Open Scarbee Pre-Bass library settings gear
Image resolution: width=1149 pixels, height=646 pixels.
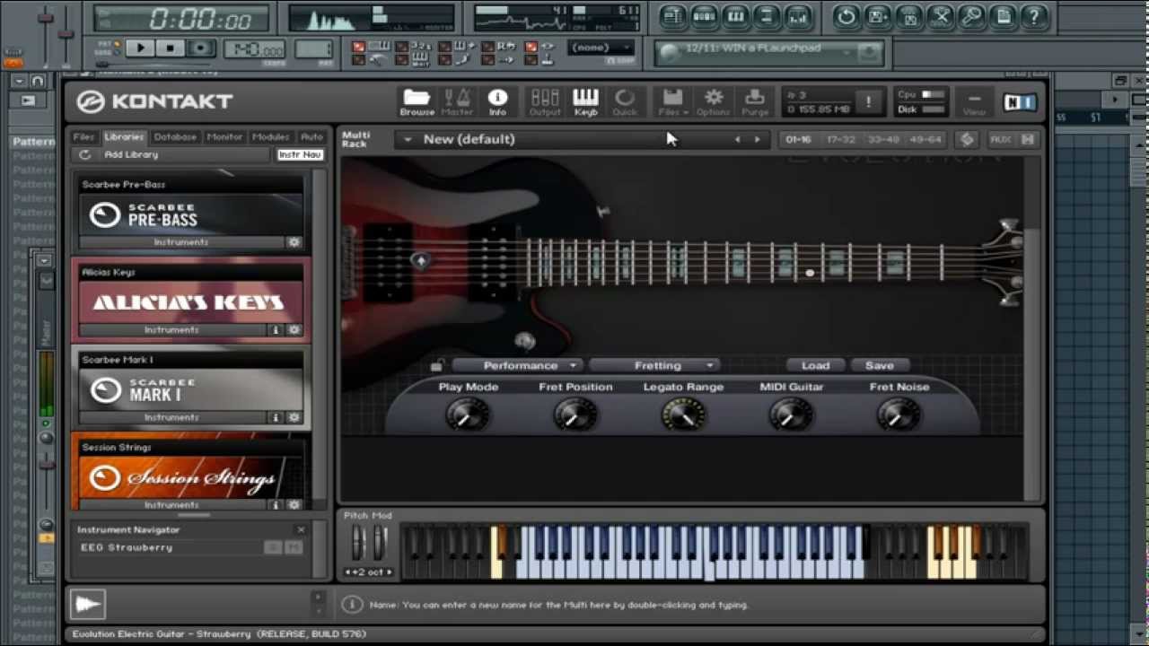294,242
